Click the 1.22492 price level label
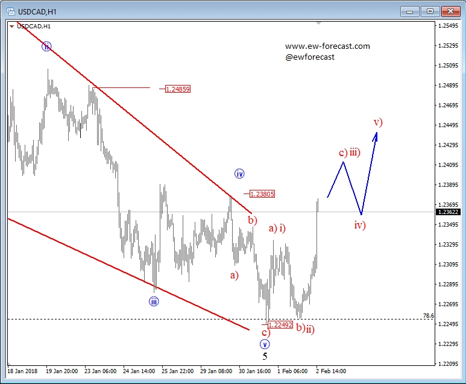Image resolution: width=466 pixels, height=384 pixels. coord(280,325)
